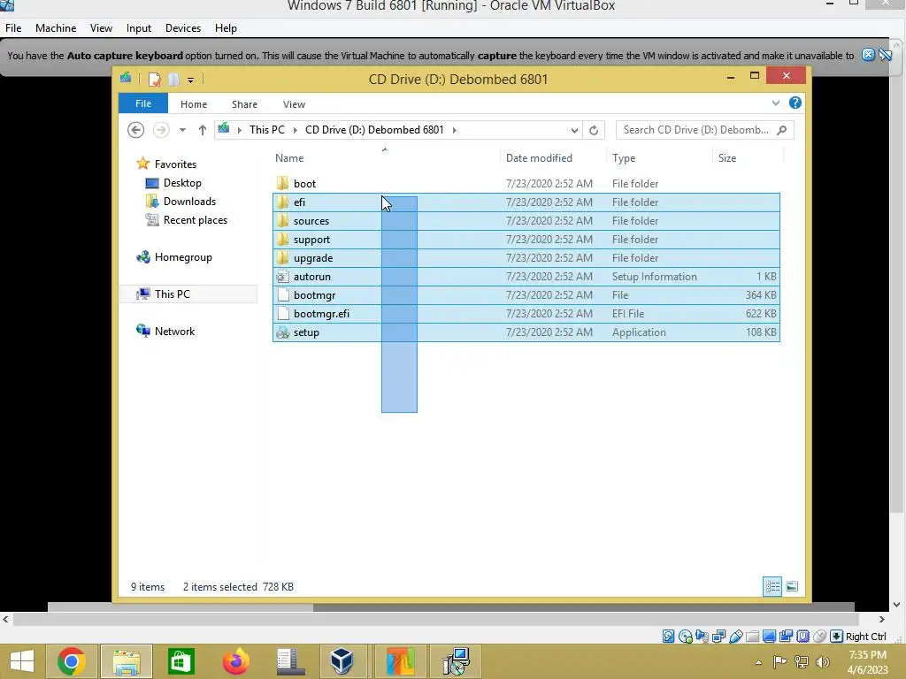Click the Explorer Help question mark icon
The width and height of the screenshot is (906, 679).
795,103
